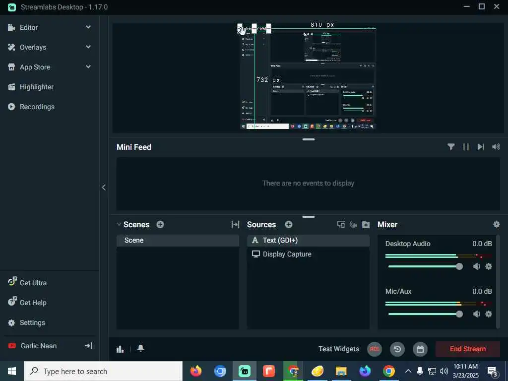
Task: Click the Garlic Naan account name
Action: 39,346
